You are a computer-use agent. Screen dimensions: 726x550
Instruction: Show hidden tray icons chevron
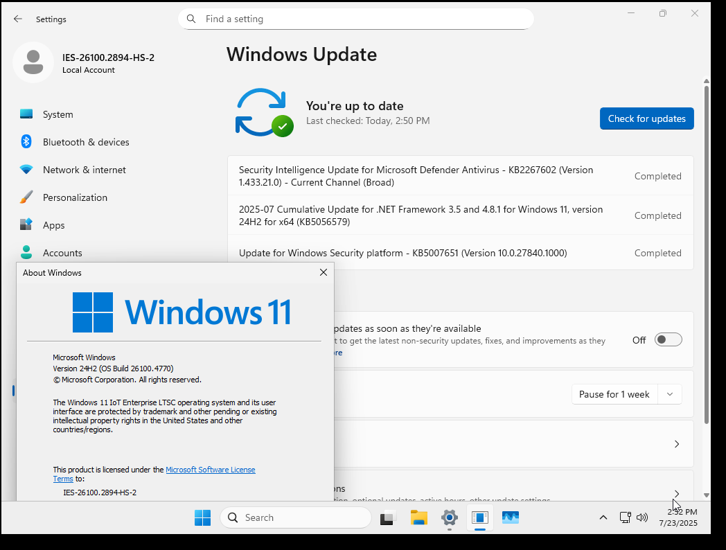coord(603,517)
